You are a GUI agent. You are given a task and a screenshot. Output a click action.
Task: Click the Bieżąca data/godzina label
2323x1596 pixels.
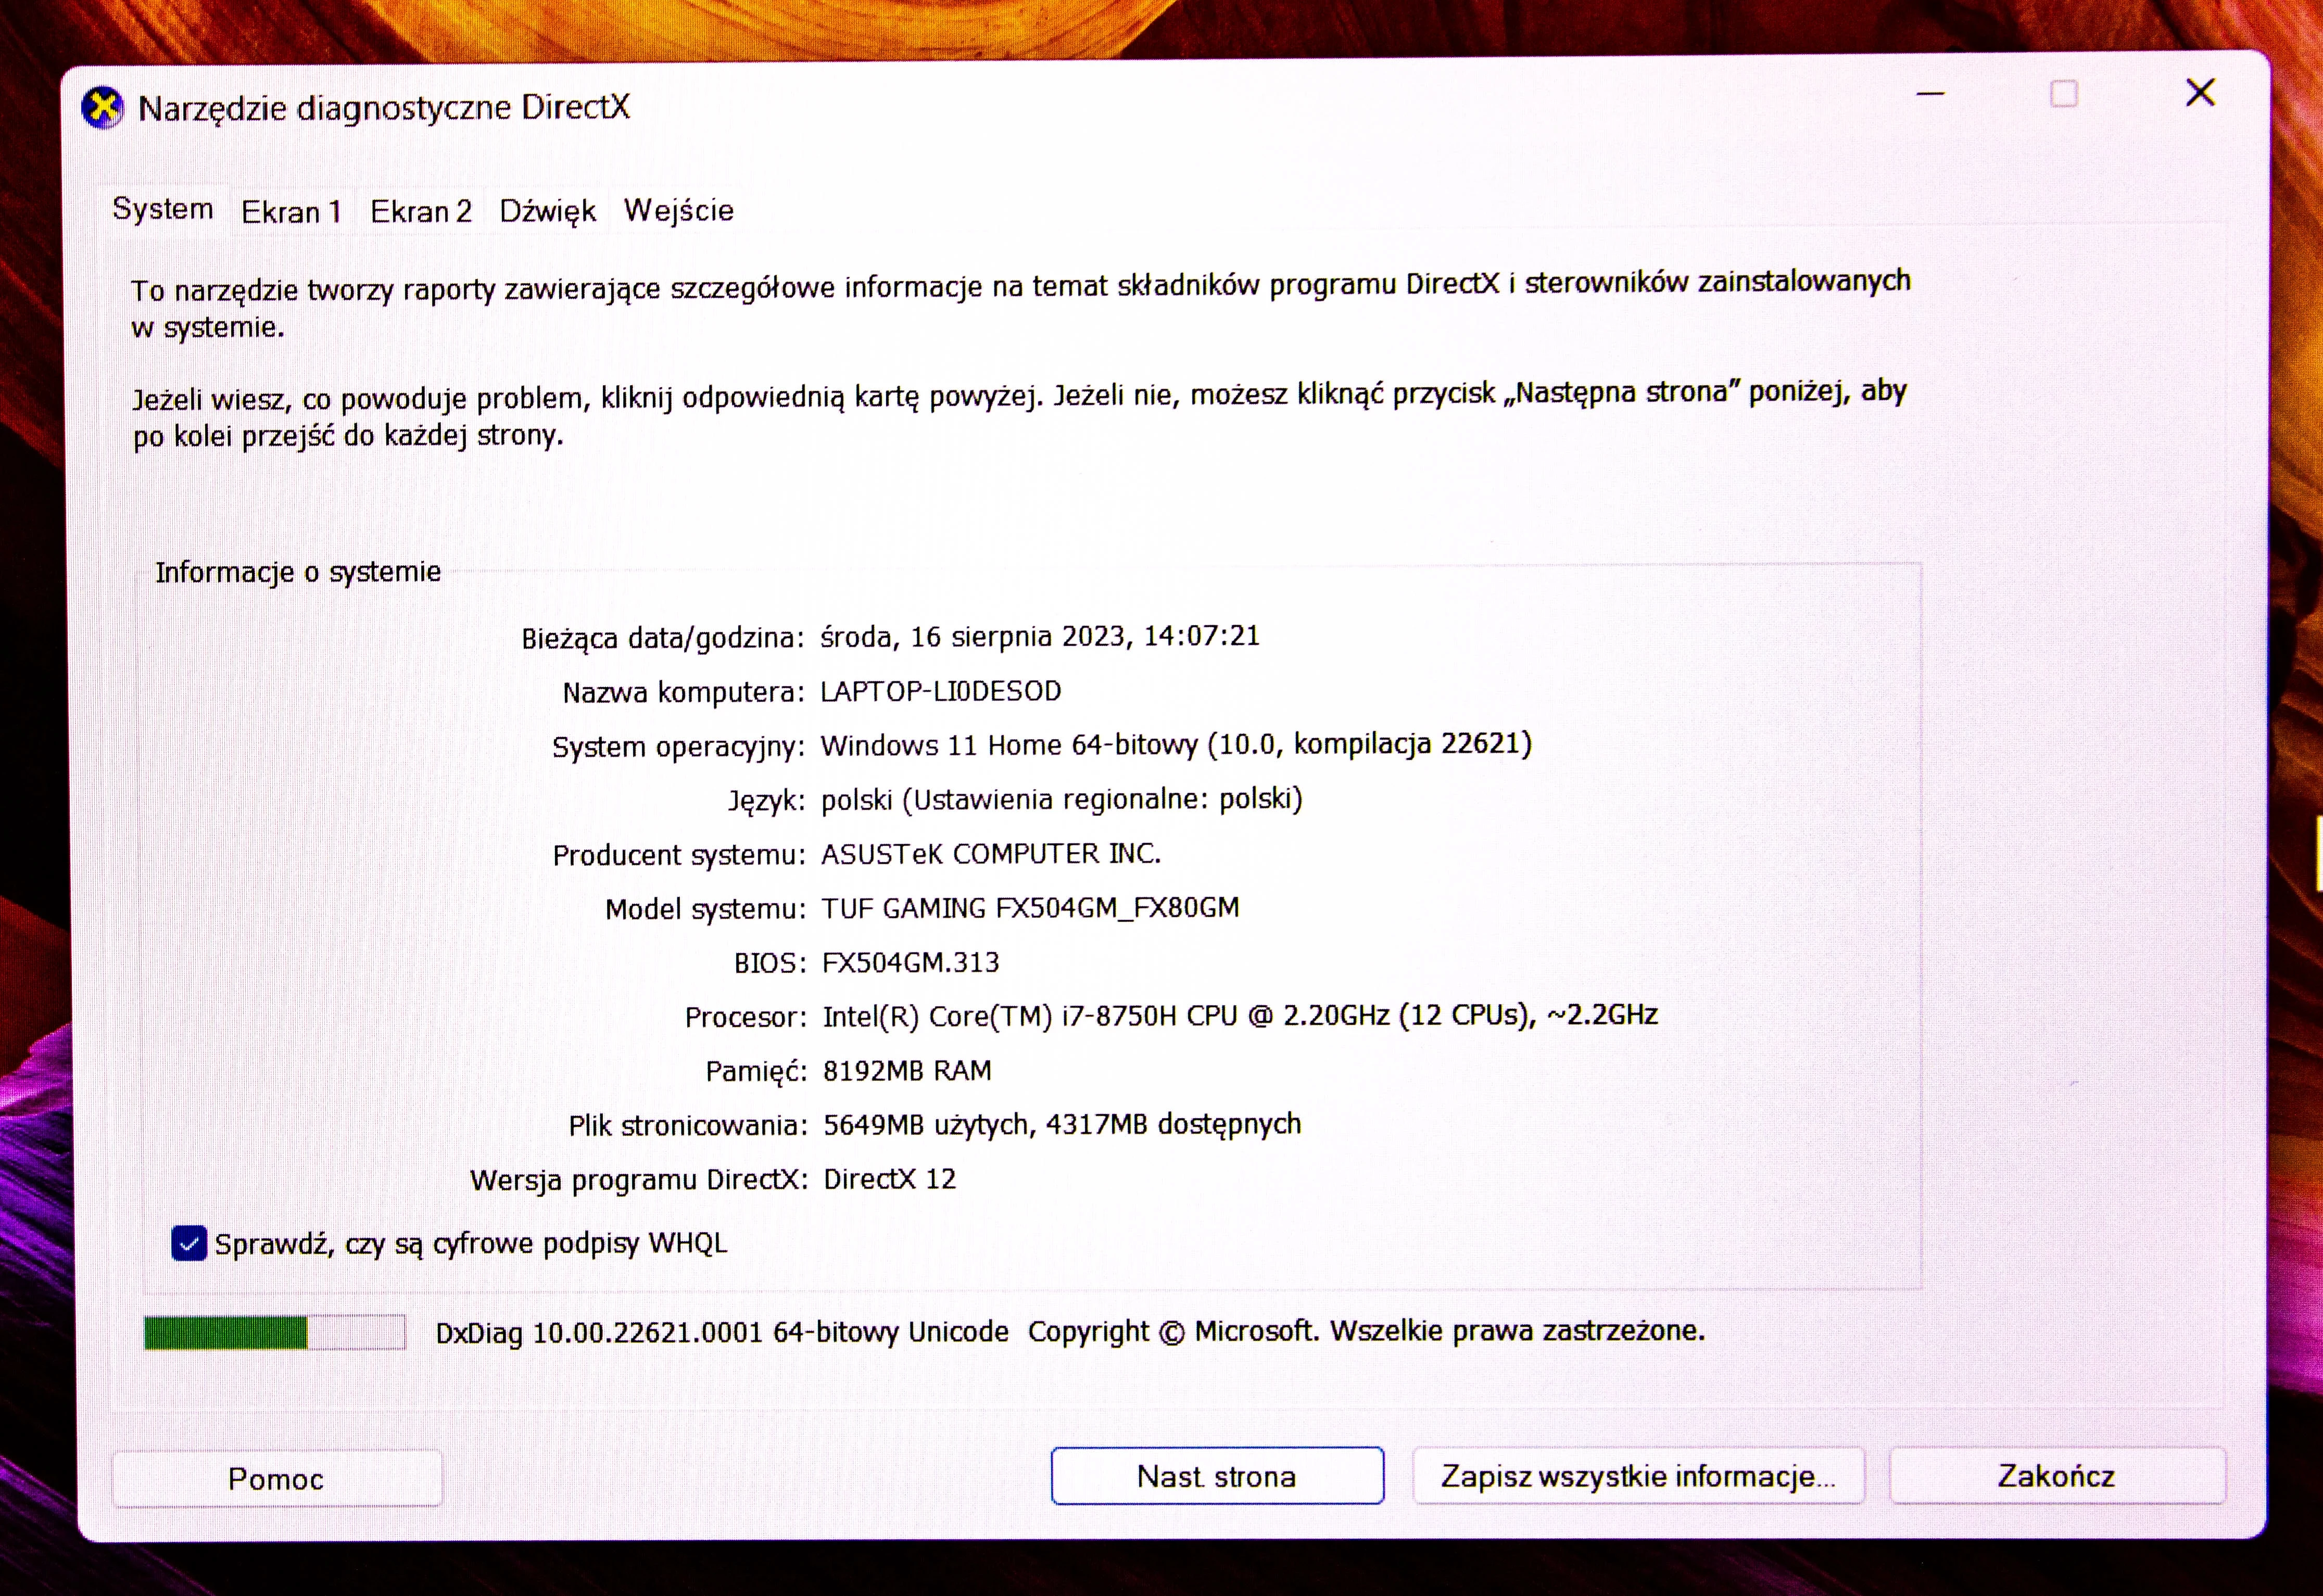663,638
